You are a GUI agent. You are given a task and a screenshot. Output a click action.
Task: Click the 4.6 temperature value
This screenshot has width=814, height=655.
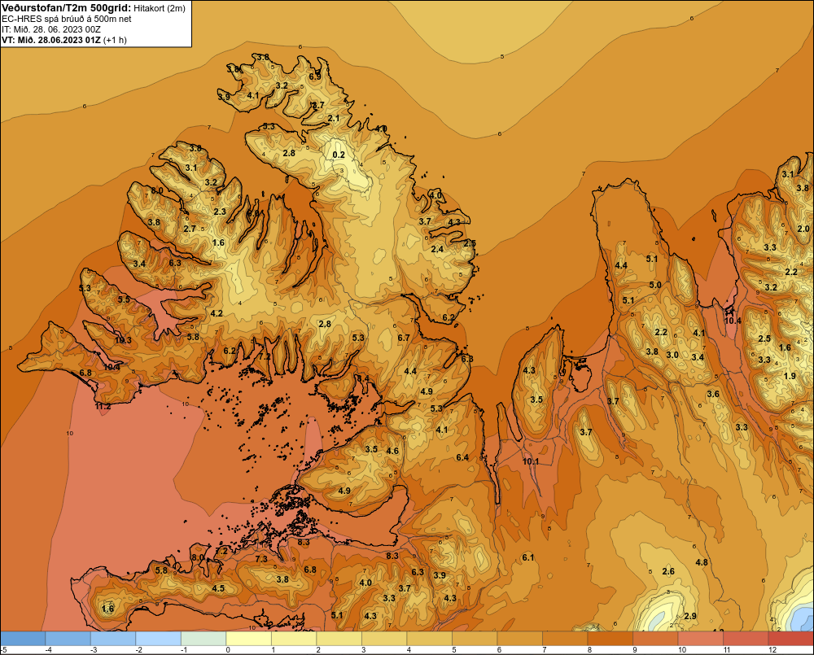tap(393, 451)
